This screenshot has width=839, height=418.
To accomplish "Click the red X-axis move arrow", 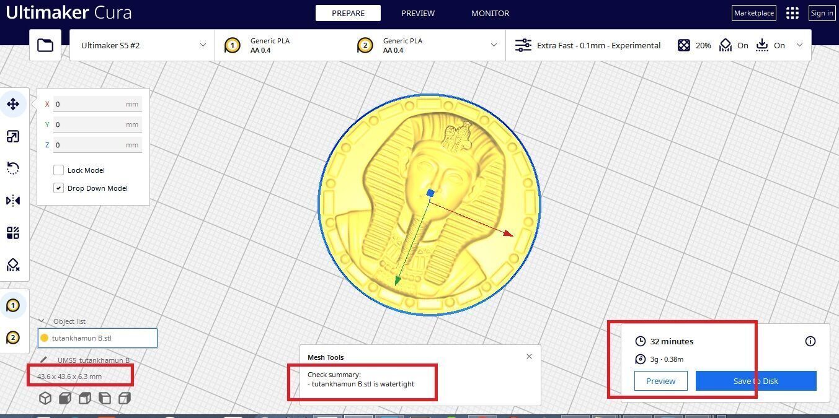I will 507,233.
